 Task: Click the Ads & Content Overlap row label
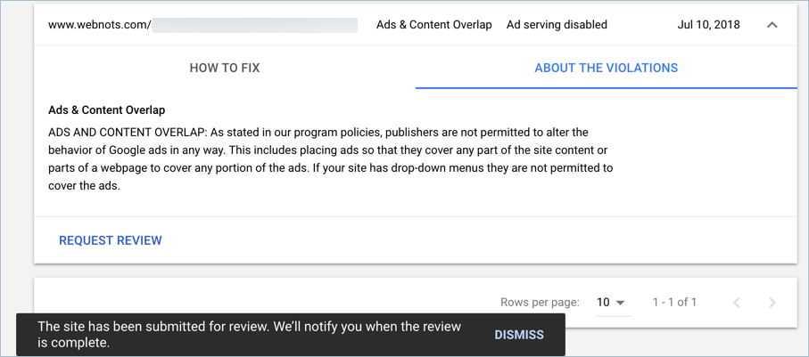click(433, 25)
